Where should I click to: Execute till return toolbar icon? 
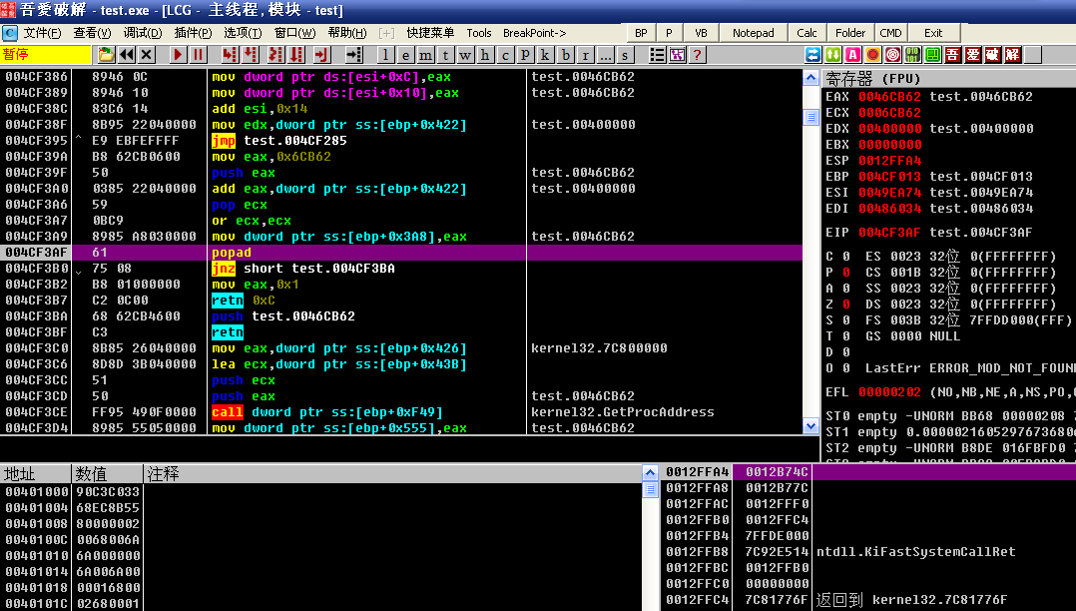pos(321,55)
